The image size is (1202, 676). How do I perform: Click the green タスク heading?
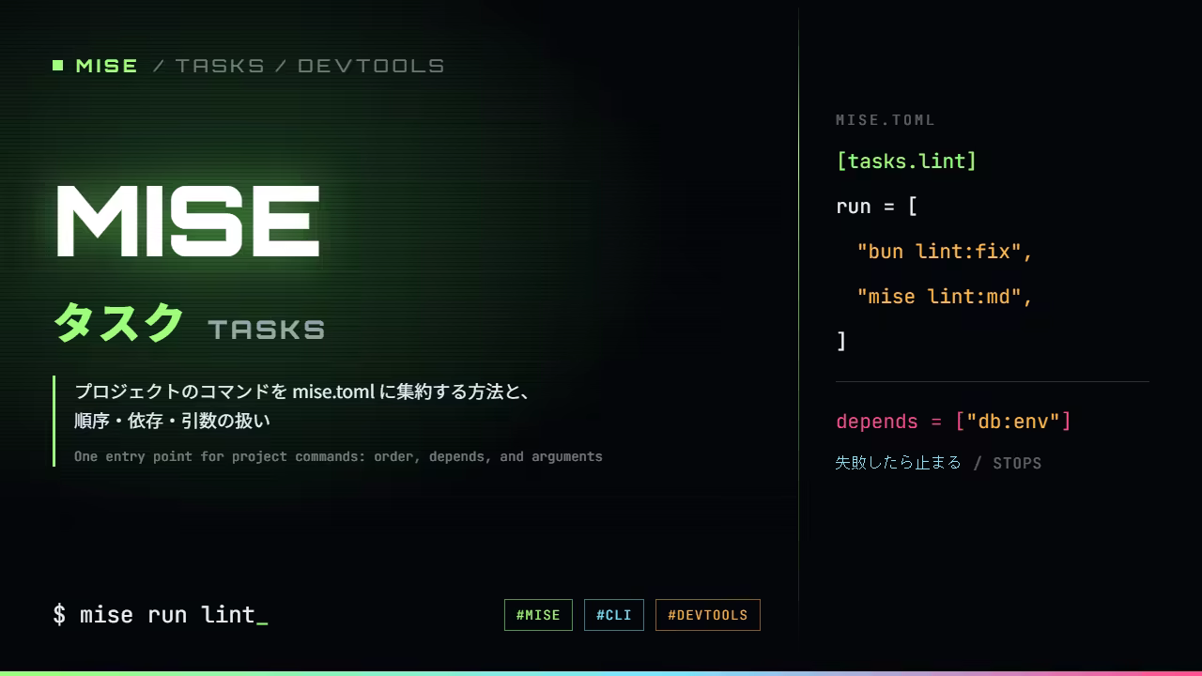118,322
